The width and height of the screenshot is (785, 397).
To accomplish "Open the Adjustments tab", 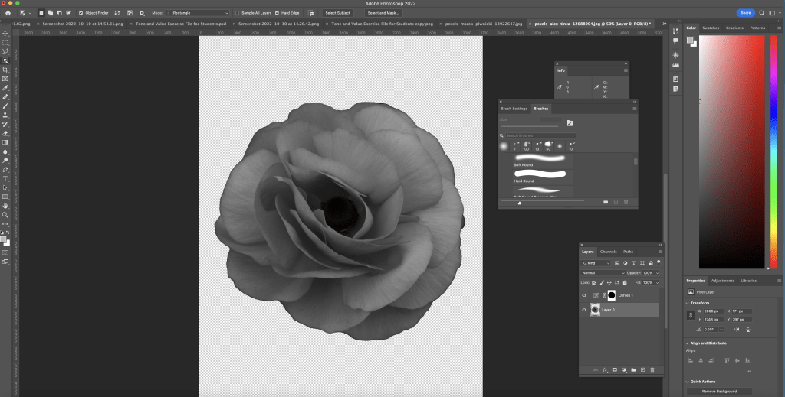I will tap(722, 281).
